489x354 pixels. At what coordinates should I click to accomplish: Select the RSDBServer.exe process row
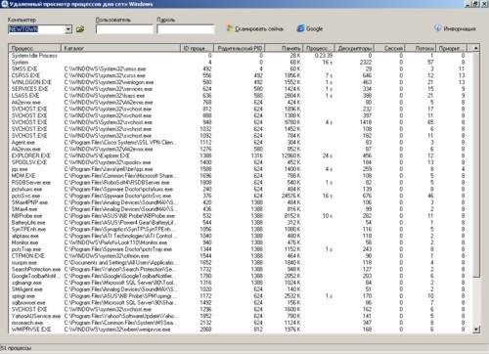click(x=241, y=183)
